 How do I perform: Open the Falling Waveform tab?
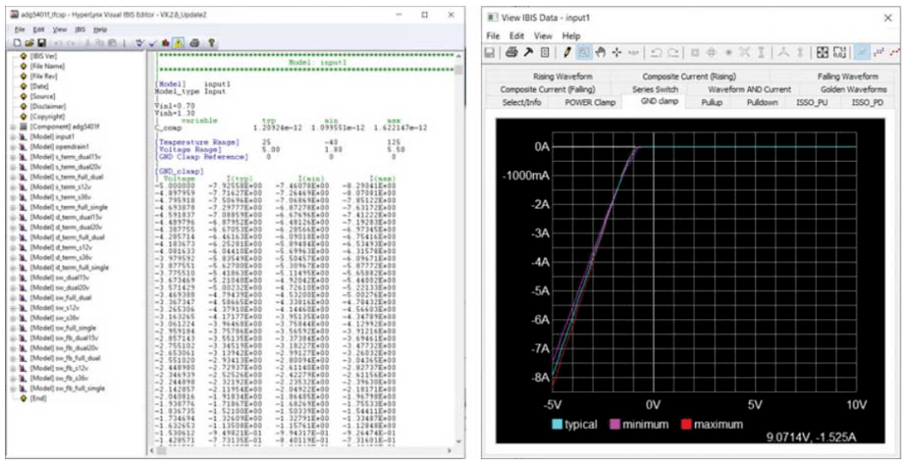pos(847,76)
